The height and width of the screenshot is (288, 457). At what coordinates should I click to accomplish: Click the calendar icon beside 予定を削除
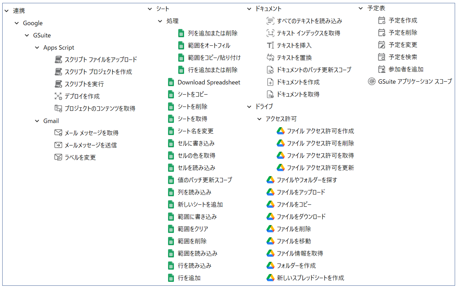(x=382, y=33)
